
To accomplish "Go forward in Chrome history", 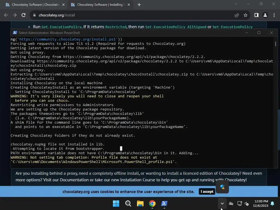I will coord(15,15).
